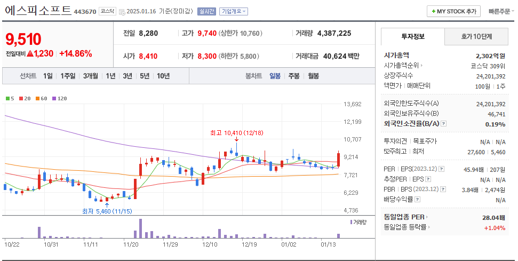Show the 3개월 line chart
This screenshot has width=518, height=261.
(x=90, y=76)
